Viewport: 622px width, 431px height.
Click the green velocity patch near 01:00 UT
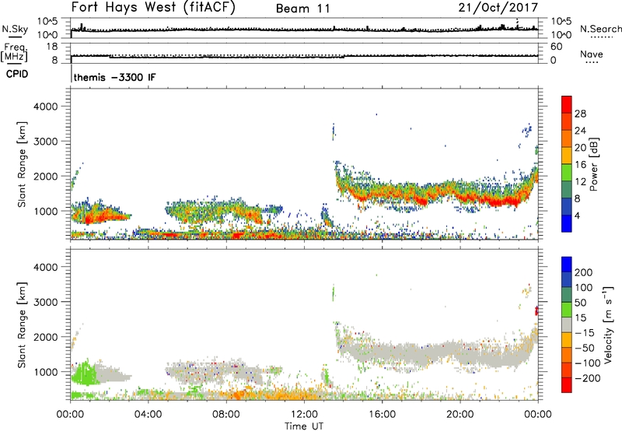85,373
